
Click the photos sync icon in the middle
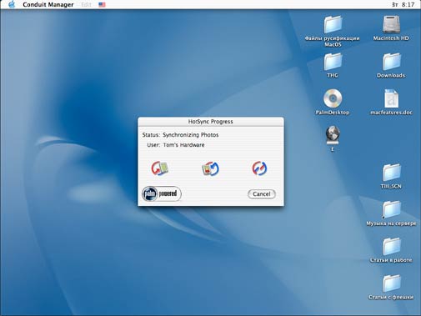pos(210,168)
